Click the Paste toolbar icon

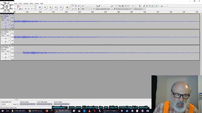click(x=122, y=6)
